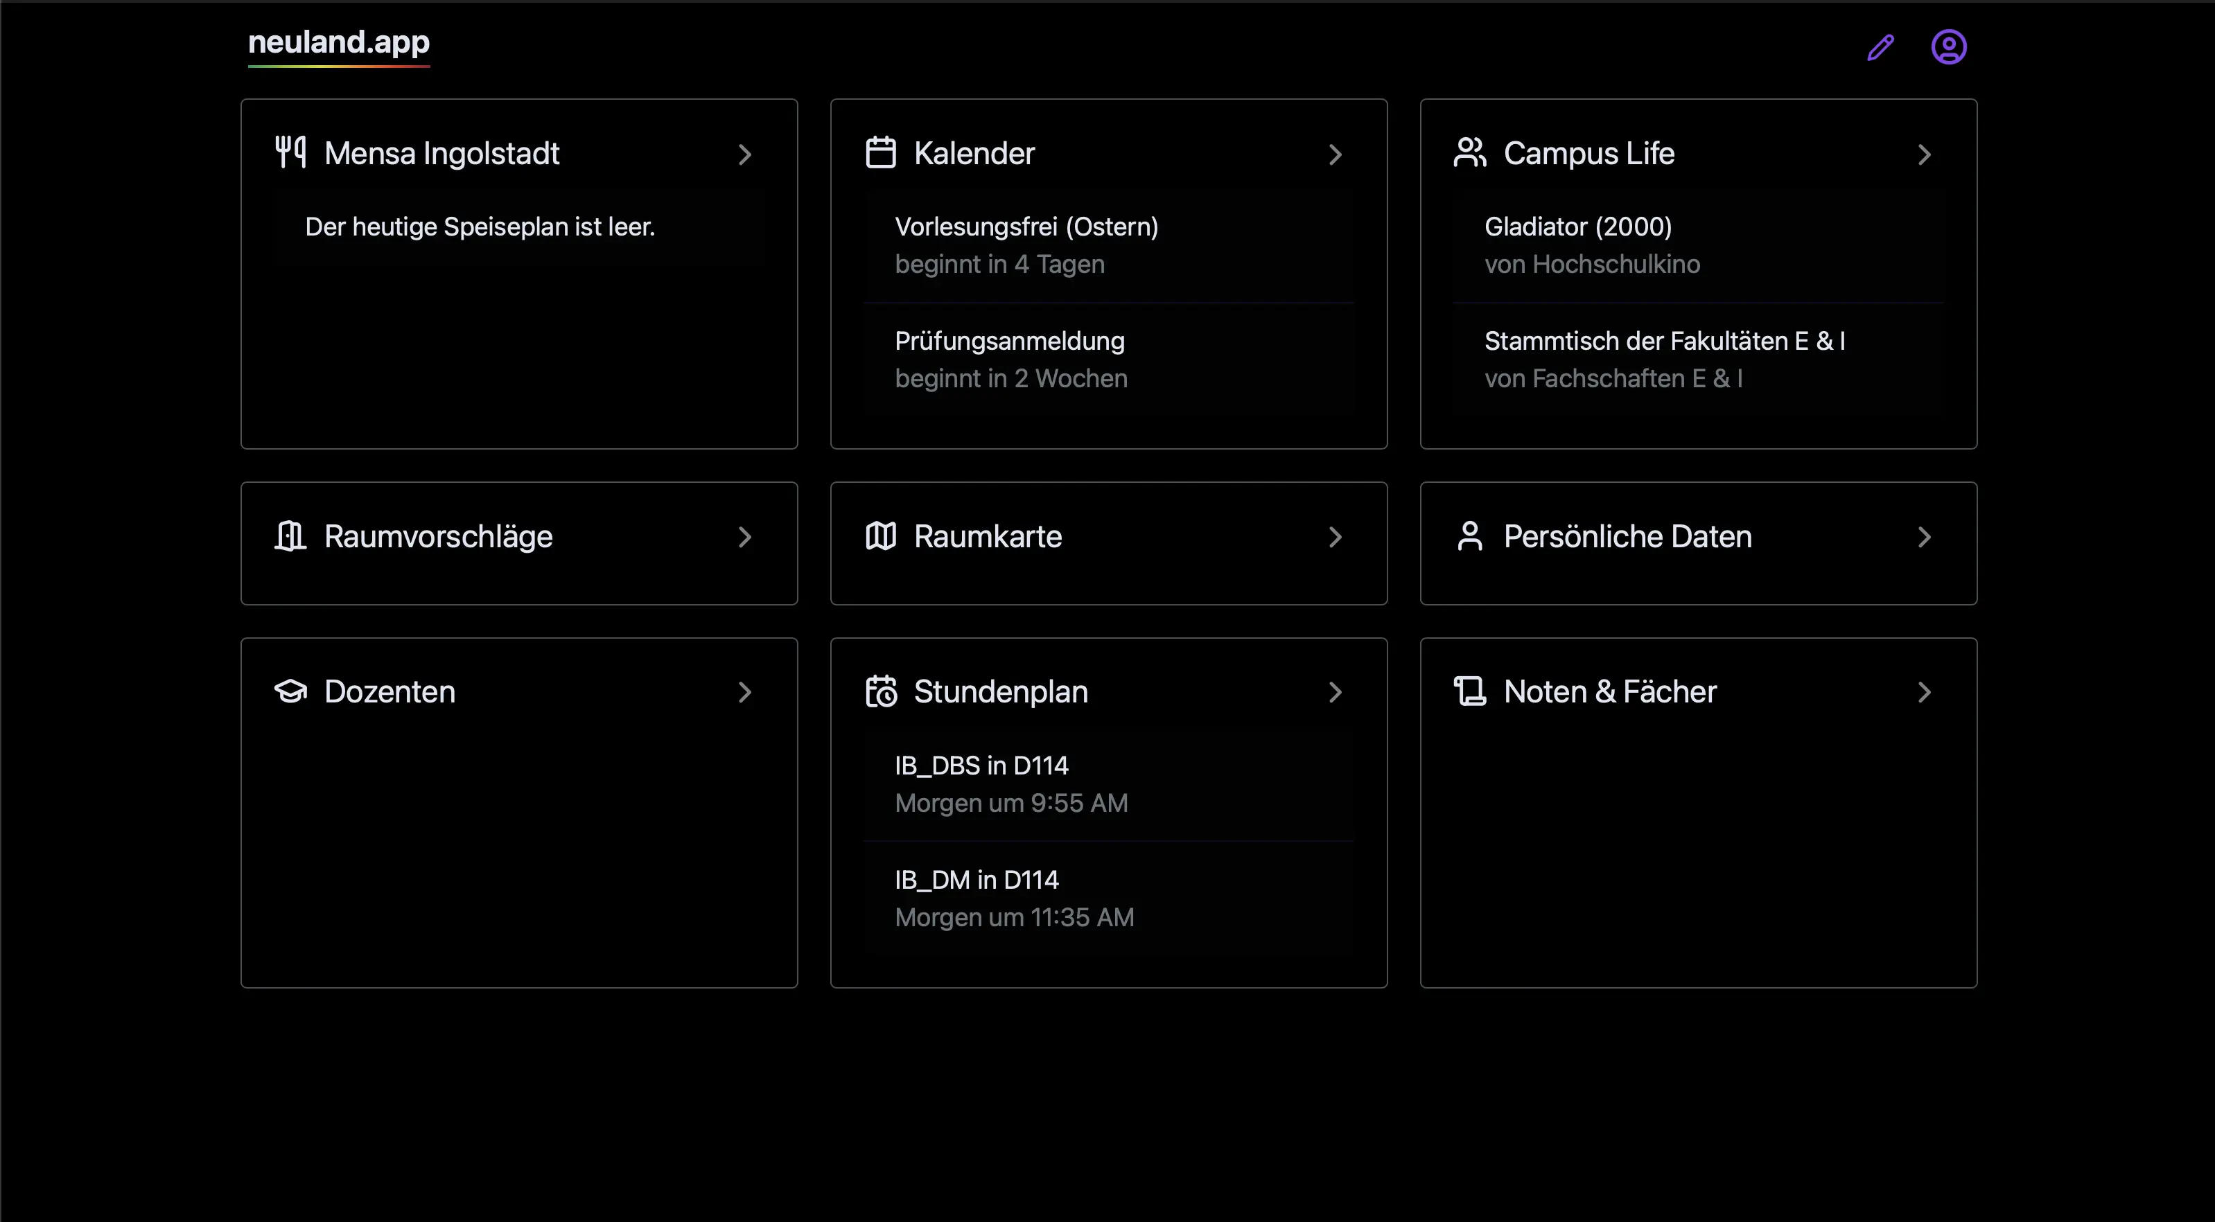Click the cutlery icon on Mensa Ingolstadt card

tap(290, 153)
